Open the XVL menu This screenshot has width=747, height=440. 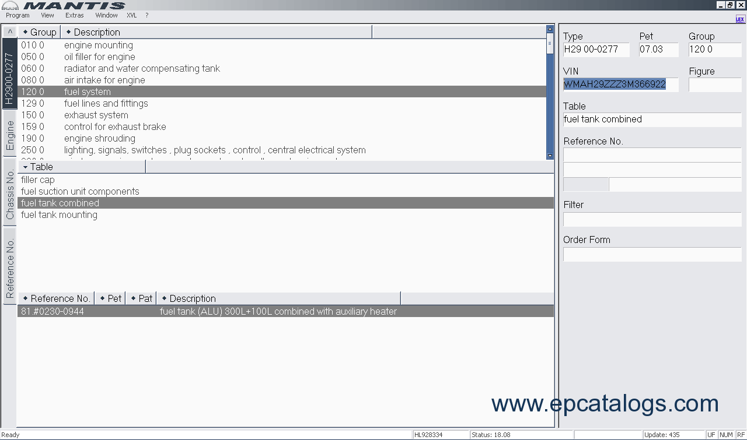point(131,15)
